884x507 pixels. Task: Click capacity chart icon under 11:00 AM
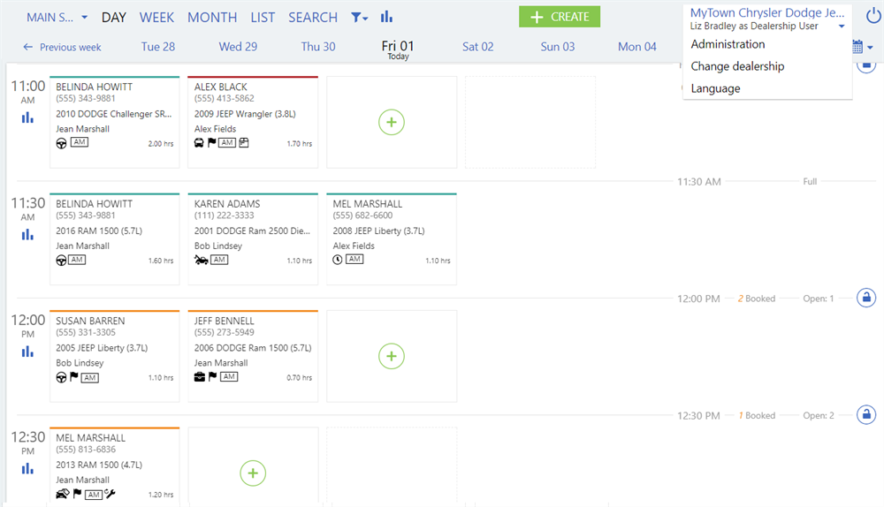pos(27,117)
